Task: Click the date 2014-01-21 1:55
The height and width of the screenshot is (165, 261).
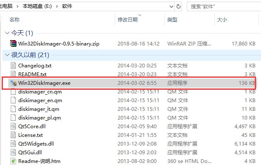Action: (x=137, y=135)
